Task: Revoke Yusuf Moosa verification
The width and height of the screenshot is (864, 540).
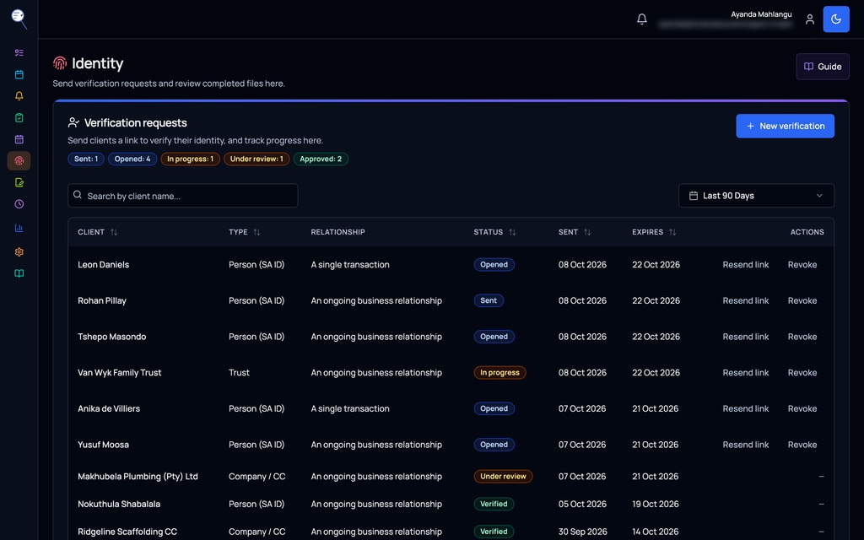Action: [802, 445]
